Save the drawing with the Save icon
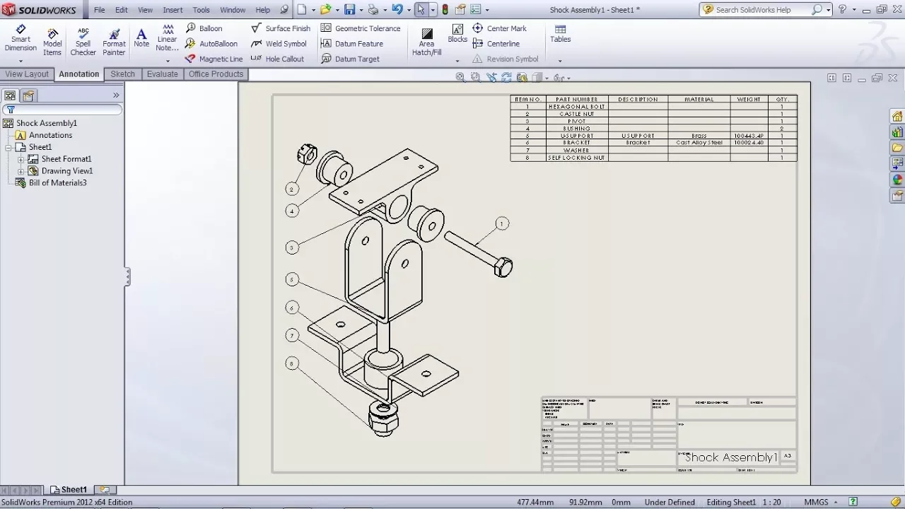This screenshot has height=509, width=905. point(349,10)
